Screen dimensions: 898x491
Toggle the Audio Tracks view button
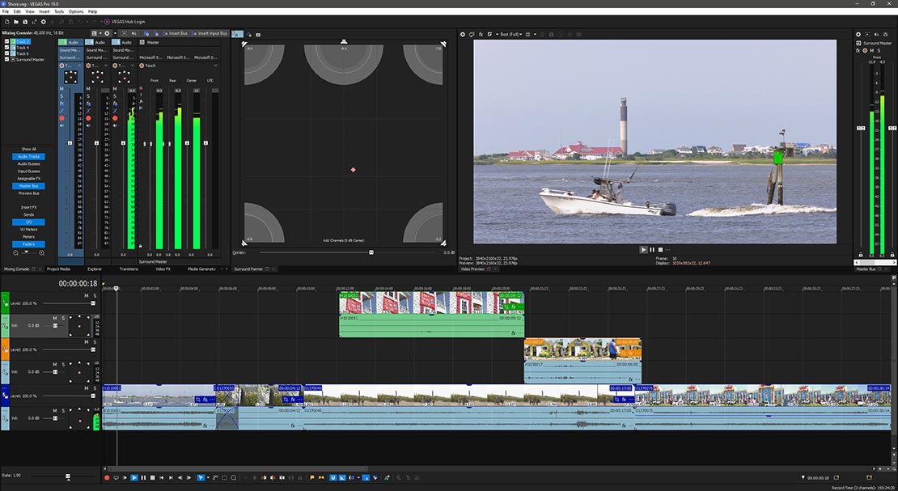[x=28, y=156]
